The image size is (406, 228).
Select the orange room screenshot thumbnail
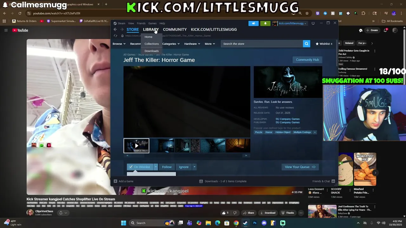[x=238, y=146]
